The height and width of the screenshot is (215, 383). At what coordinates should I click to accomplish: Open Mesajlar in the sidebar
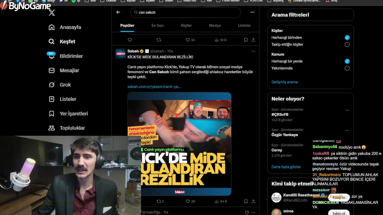click(70, 70)
